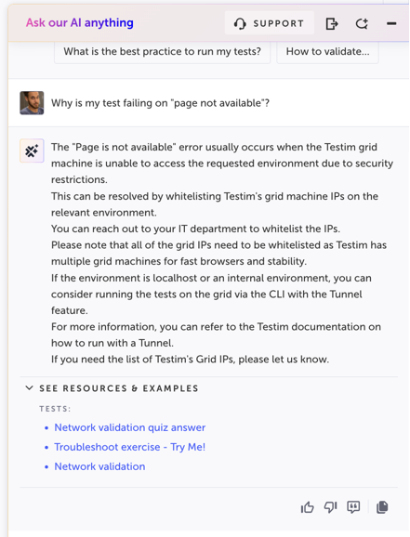This screenshot has height=537, width=410.
Task: Click the SUPPORT headset button
Action: coord(270,23)
